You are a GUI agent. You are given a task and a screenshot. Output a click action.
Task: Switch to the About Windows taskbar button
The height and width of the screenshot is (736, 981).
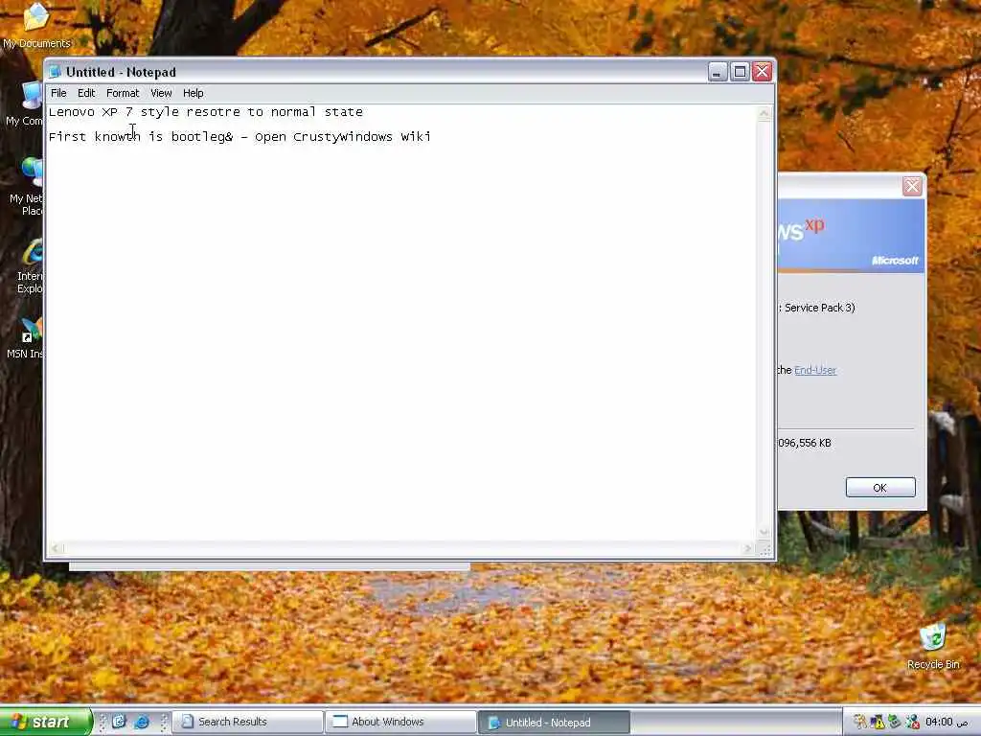point(401,723)
